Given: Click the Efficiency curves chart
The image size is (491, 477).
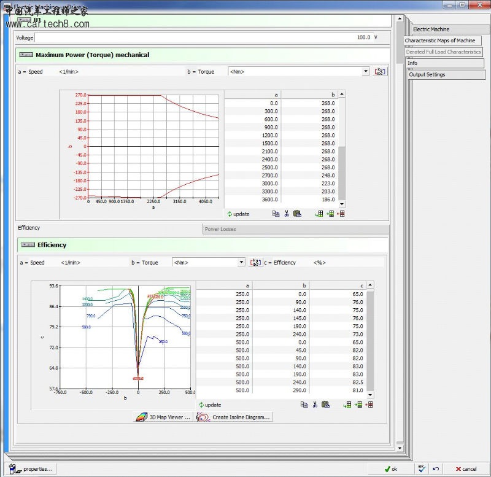Looking at the screenshot, I should (x=125, y=337).
